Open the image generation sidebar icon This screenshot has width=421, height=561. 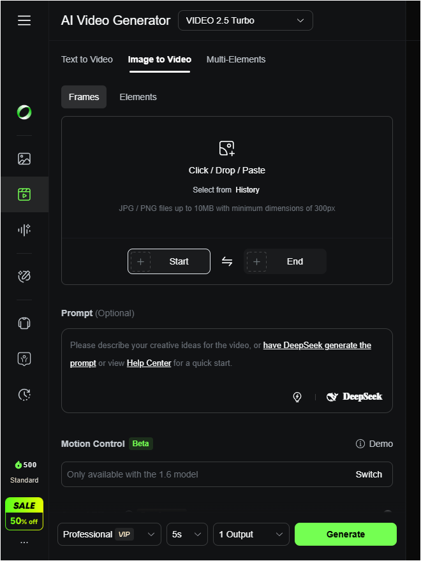click(x=24, y=159)
